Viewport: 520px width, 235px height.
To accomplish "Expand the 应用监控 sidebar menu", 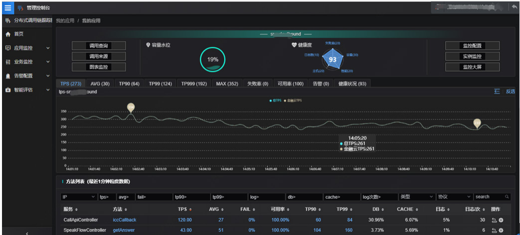I will pos(28,48).
